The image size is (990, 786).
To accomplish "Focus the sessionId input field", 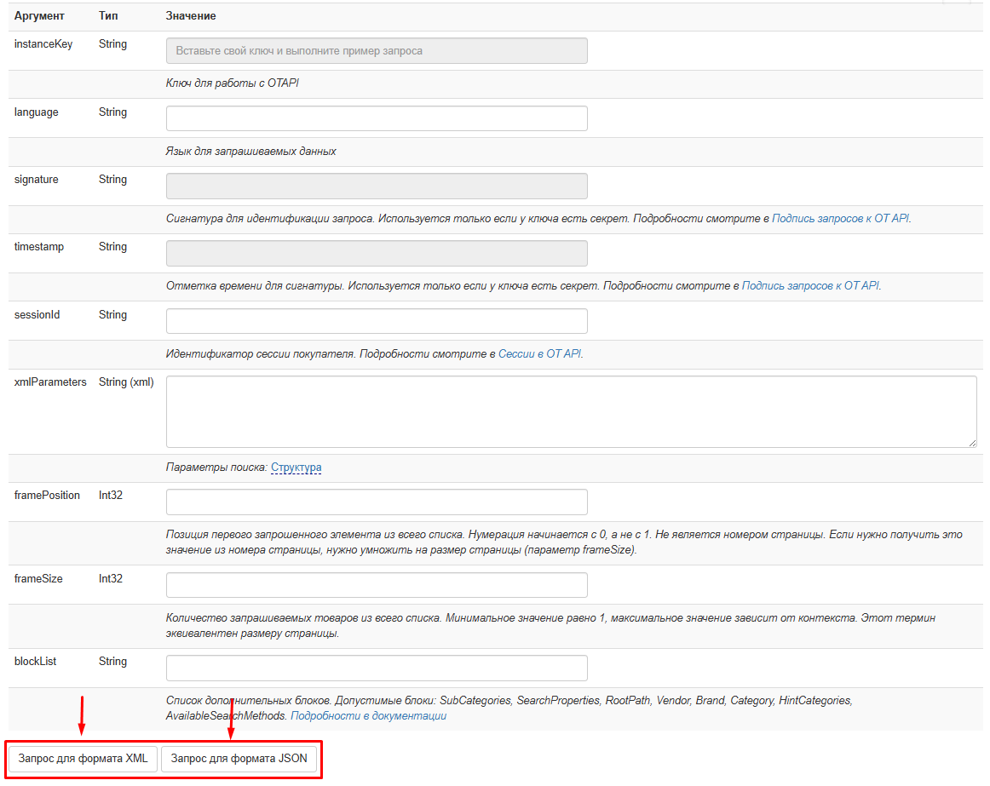I will coord(377,321).
